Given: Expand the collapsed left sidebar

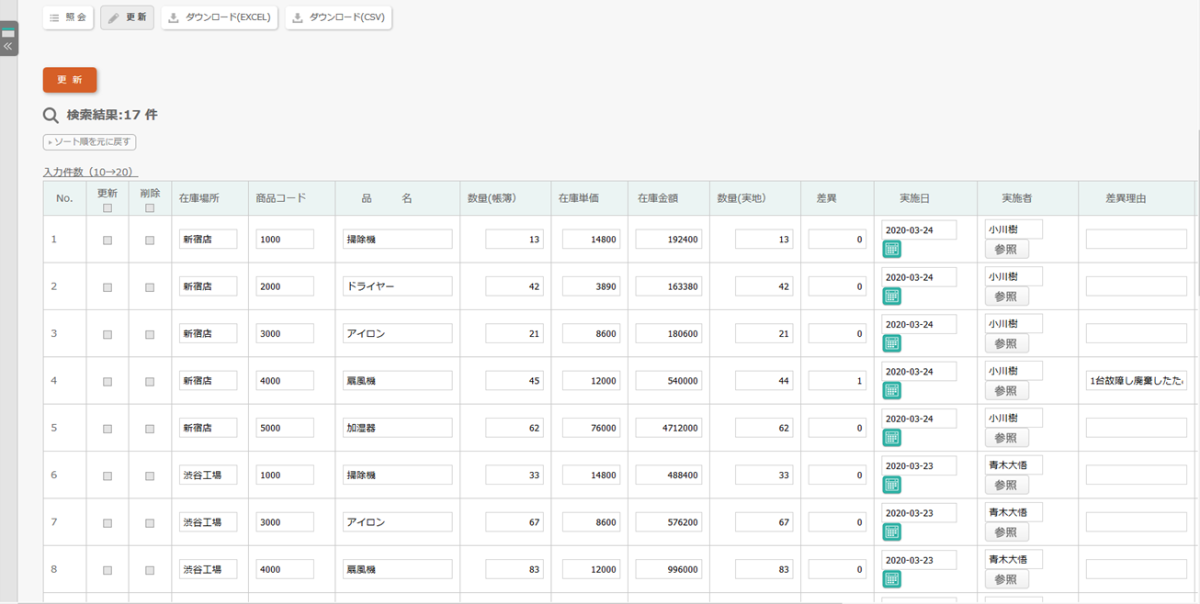Looking at the screenshot, I should pos(8,46).
